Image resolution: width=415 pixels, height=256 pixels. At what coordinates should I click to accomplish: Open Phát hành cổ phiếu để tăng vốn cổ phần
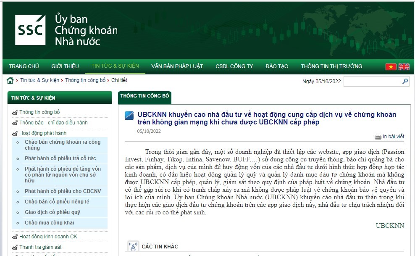coord(63,175)
